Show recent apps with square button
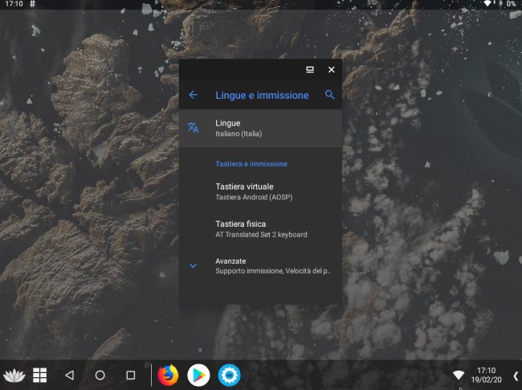The image size is (522, 390). pos(130,375)
